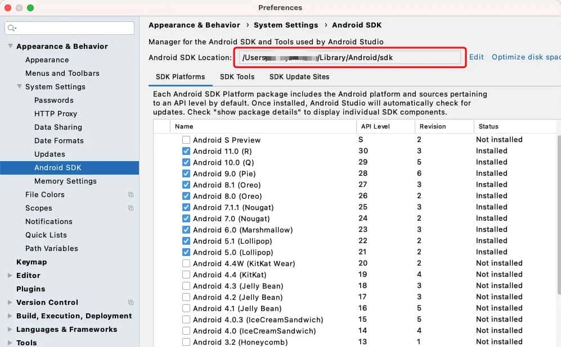This screenshot has width=561, height=347.
Task: Check the Android 4.4 (KitKat) checkbox
Action: 186,275
